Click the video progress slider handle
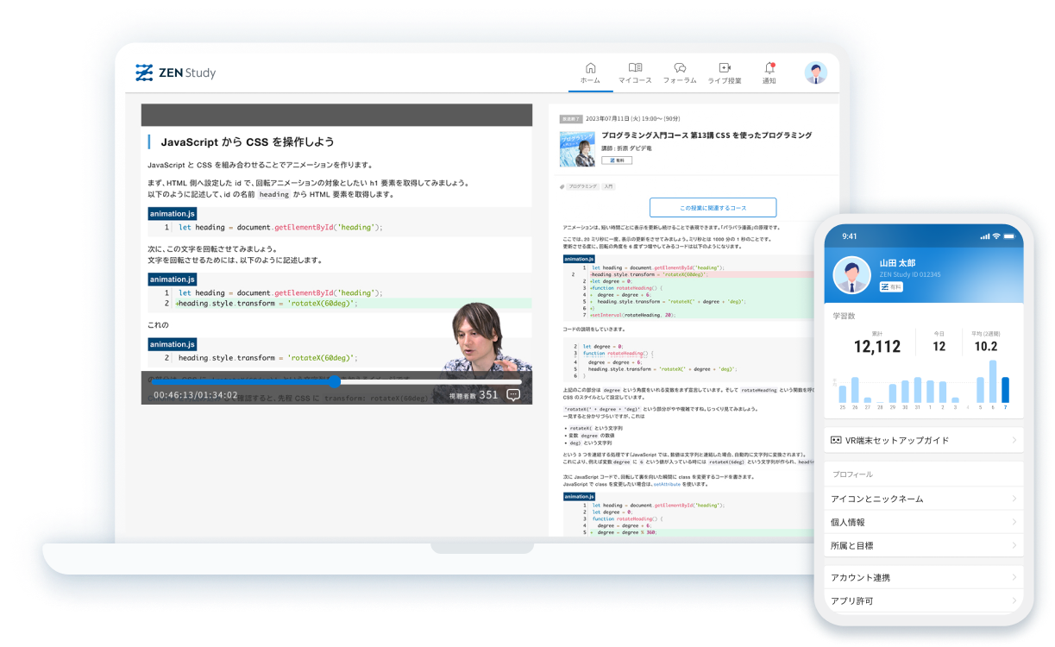Viewport: 1055px width, 647px height. coord(335,381)
